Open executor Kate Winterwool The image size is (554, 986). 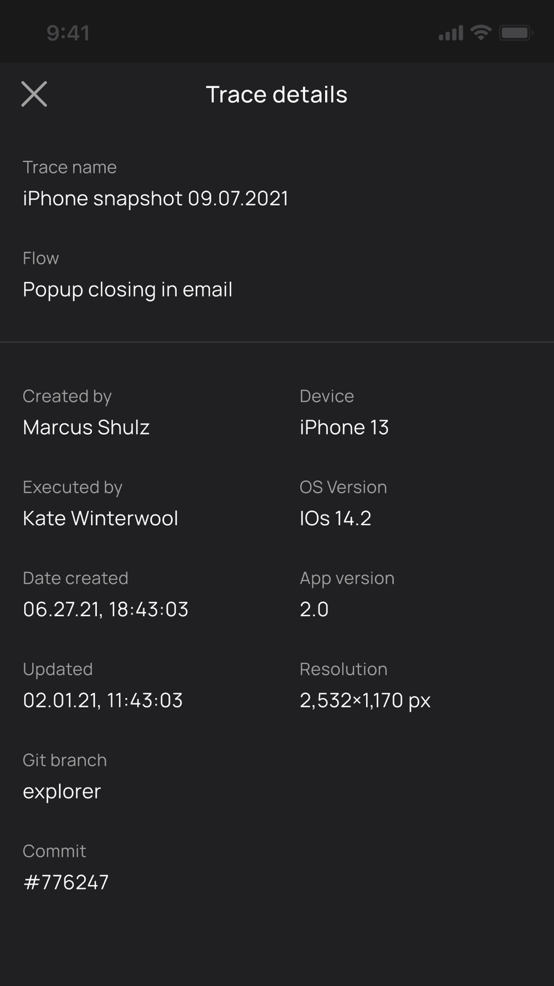coord(100,518)
